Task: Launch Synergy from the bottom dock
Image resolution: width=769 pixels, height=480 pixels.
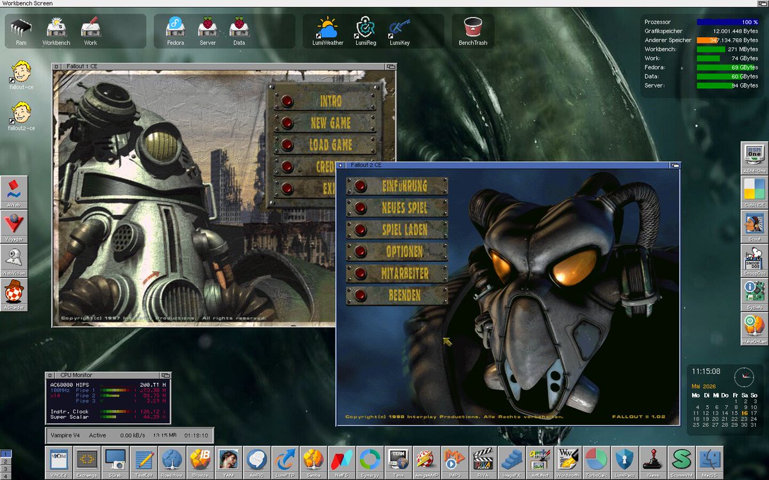Action: pos(370,463)
